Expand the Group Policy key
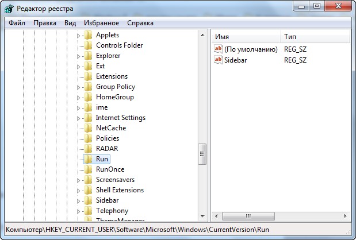The height and width of the screenshot is (240, 356). point(79,87)
